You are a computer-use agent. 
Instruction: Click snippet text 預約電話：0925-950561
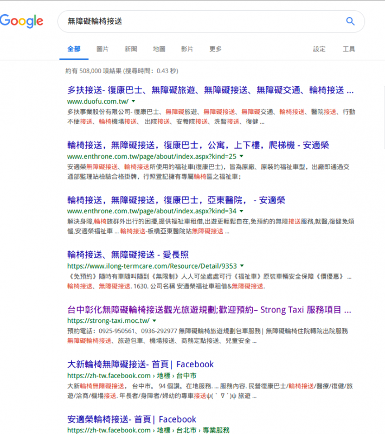(208, 336)
